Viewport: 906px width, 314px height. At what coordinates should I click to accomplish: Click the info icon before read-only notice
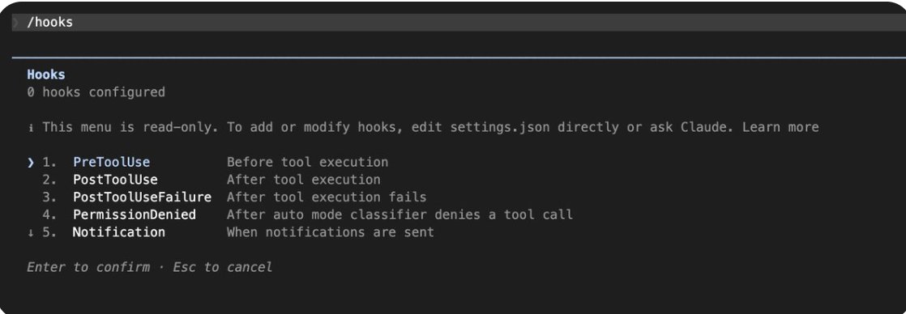click(x=31, y=128)
